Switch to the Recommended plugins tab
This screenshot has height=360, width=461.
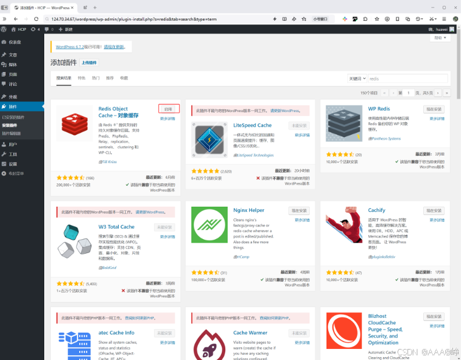click(110, 78)
